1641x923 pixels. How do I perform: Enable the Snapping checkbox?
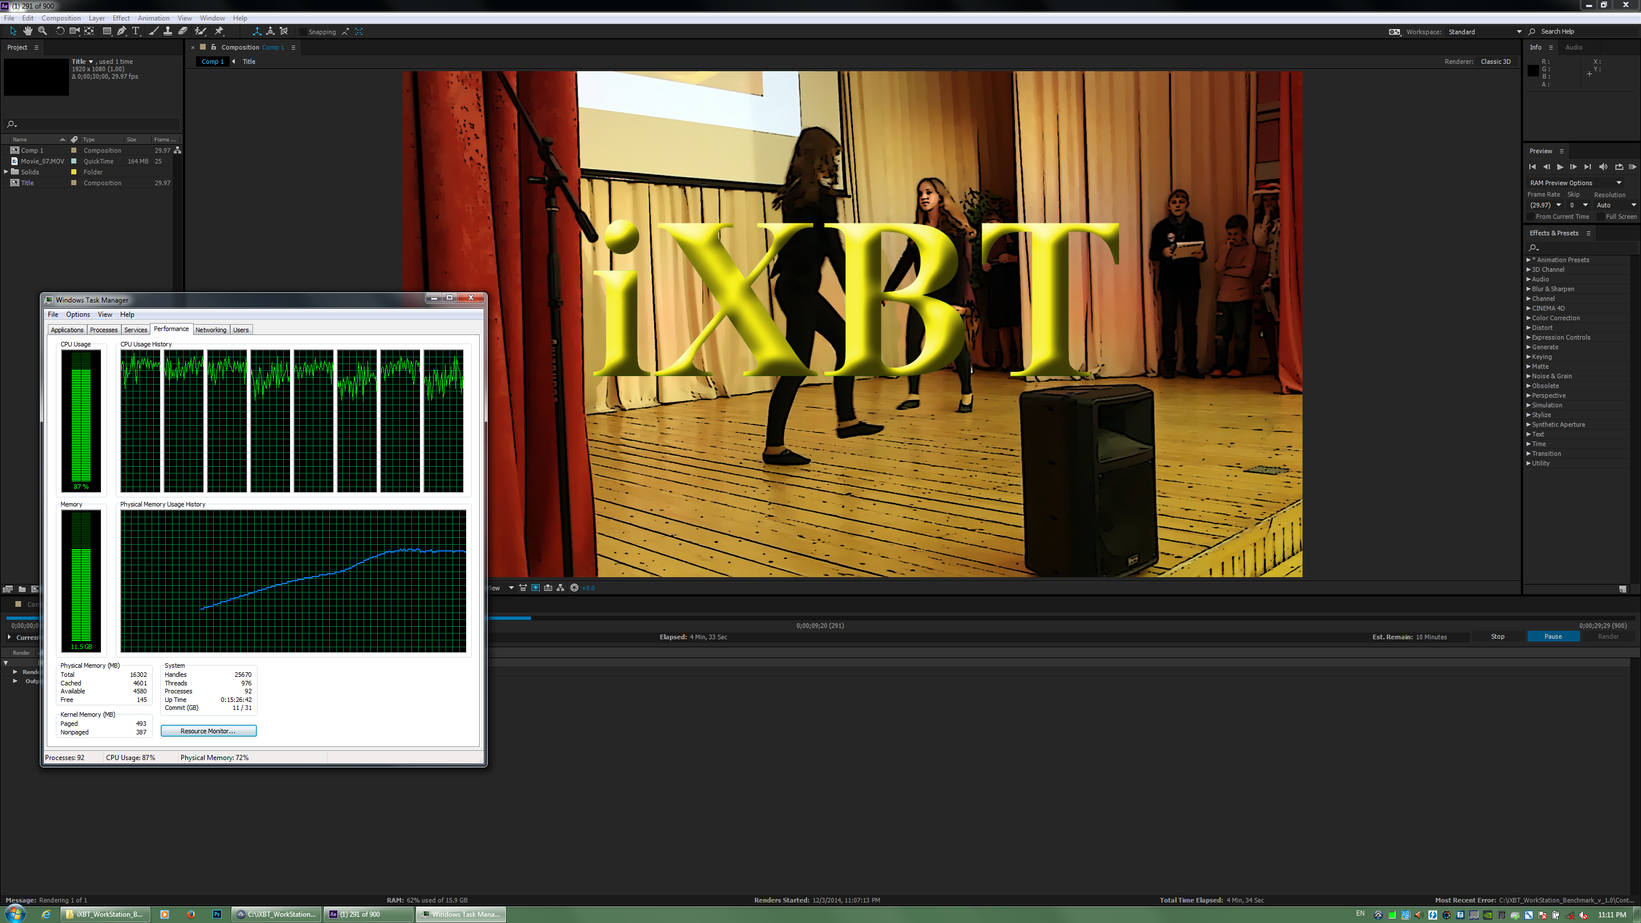click(303, 32)
